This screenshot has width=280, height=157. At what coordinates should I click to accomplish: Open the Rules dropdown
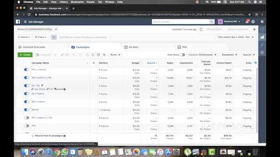[x=115, y=55]
